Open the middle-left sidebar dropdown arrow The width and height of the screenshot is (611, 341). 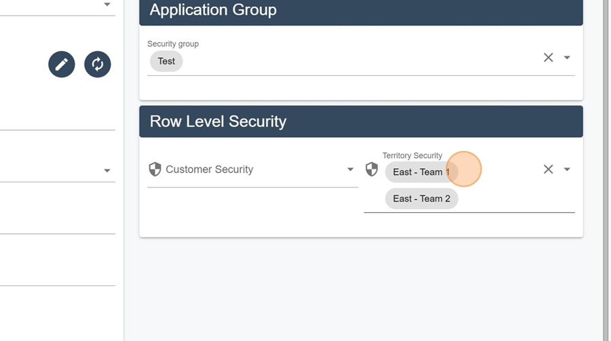click(107, 171)
